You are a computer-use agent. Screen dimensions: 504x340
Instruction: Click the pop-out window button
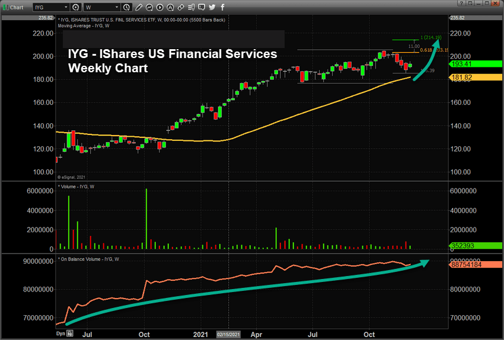click(x=470, y=3)
